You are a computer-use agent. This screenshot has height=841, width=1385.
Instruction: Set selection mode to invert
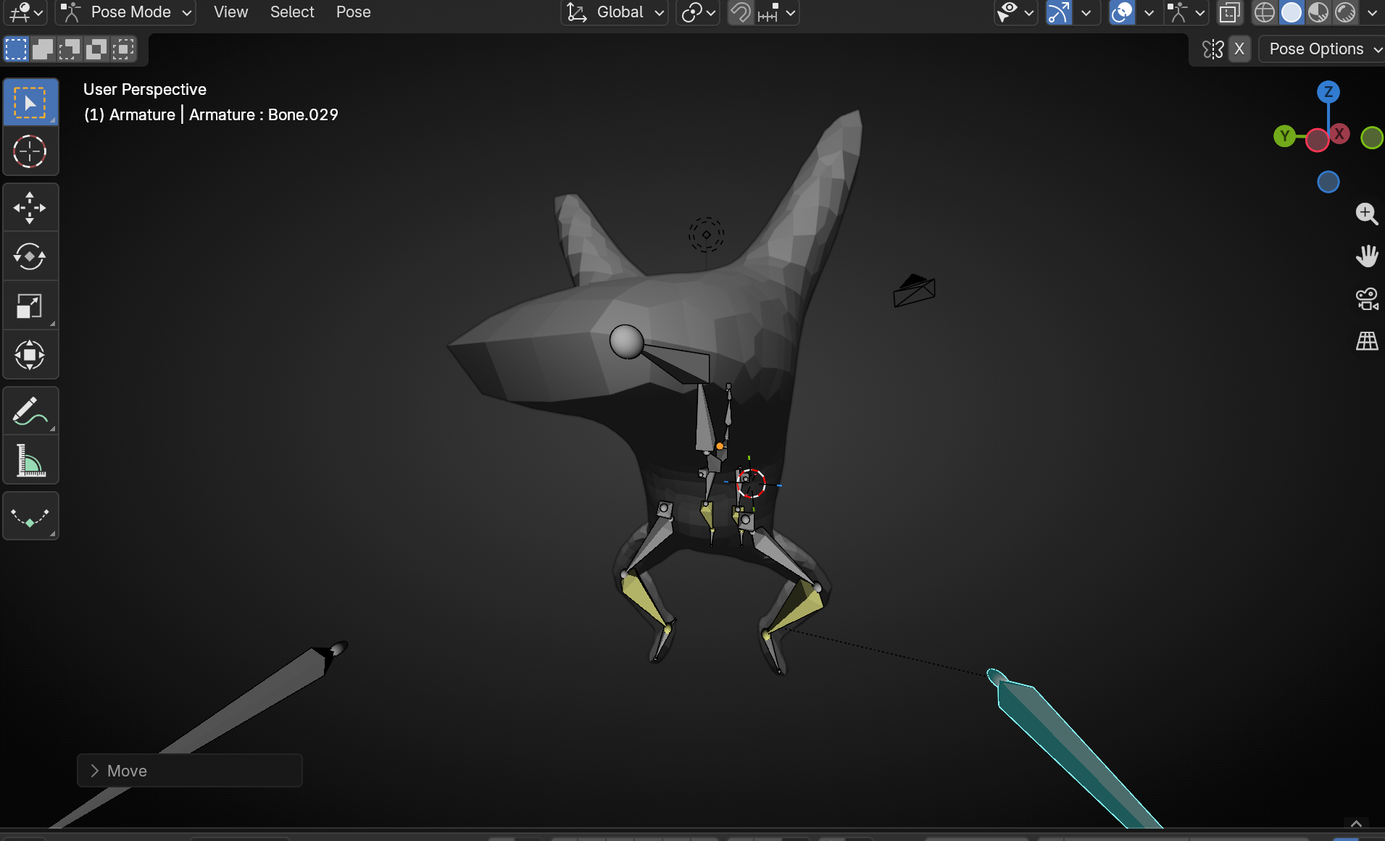pos(96,49)
